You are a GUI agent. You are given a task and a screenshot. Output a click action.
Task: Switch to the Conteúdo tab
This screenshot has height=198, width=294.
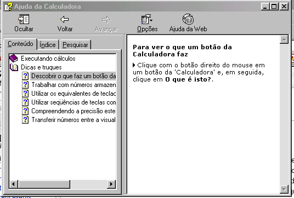20,44
